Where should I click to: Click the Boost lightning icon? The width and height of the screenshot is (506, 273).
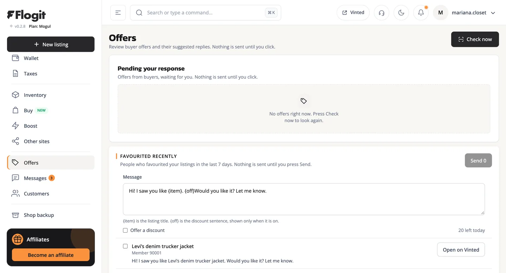tap(15, 126)
